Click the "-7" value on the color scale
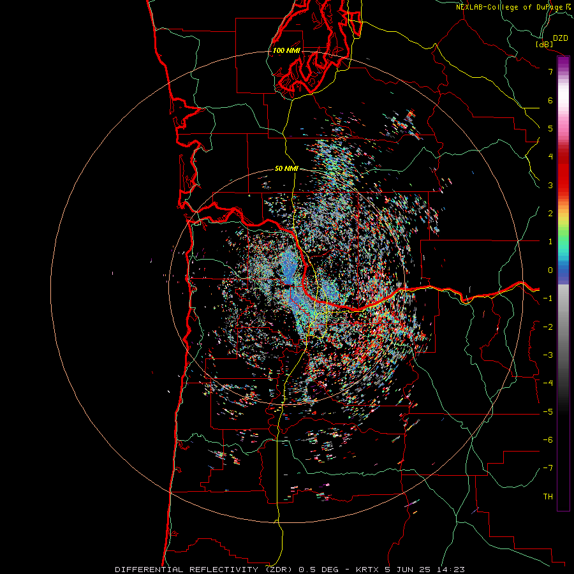The width and height of the screenshot is (574, 574). [x=548, y=468]
